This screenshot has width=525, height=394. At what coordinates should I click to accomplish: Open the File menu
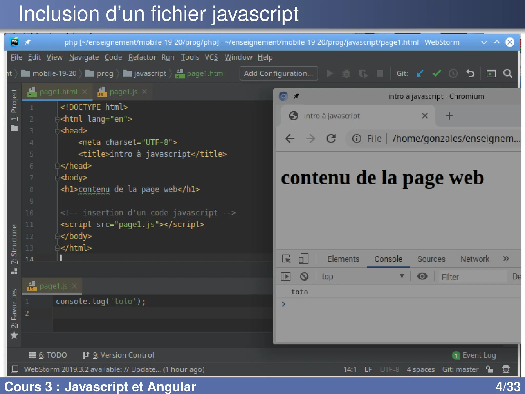pyautogui.click(x=16, y=57)
